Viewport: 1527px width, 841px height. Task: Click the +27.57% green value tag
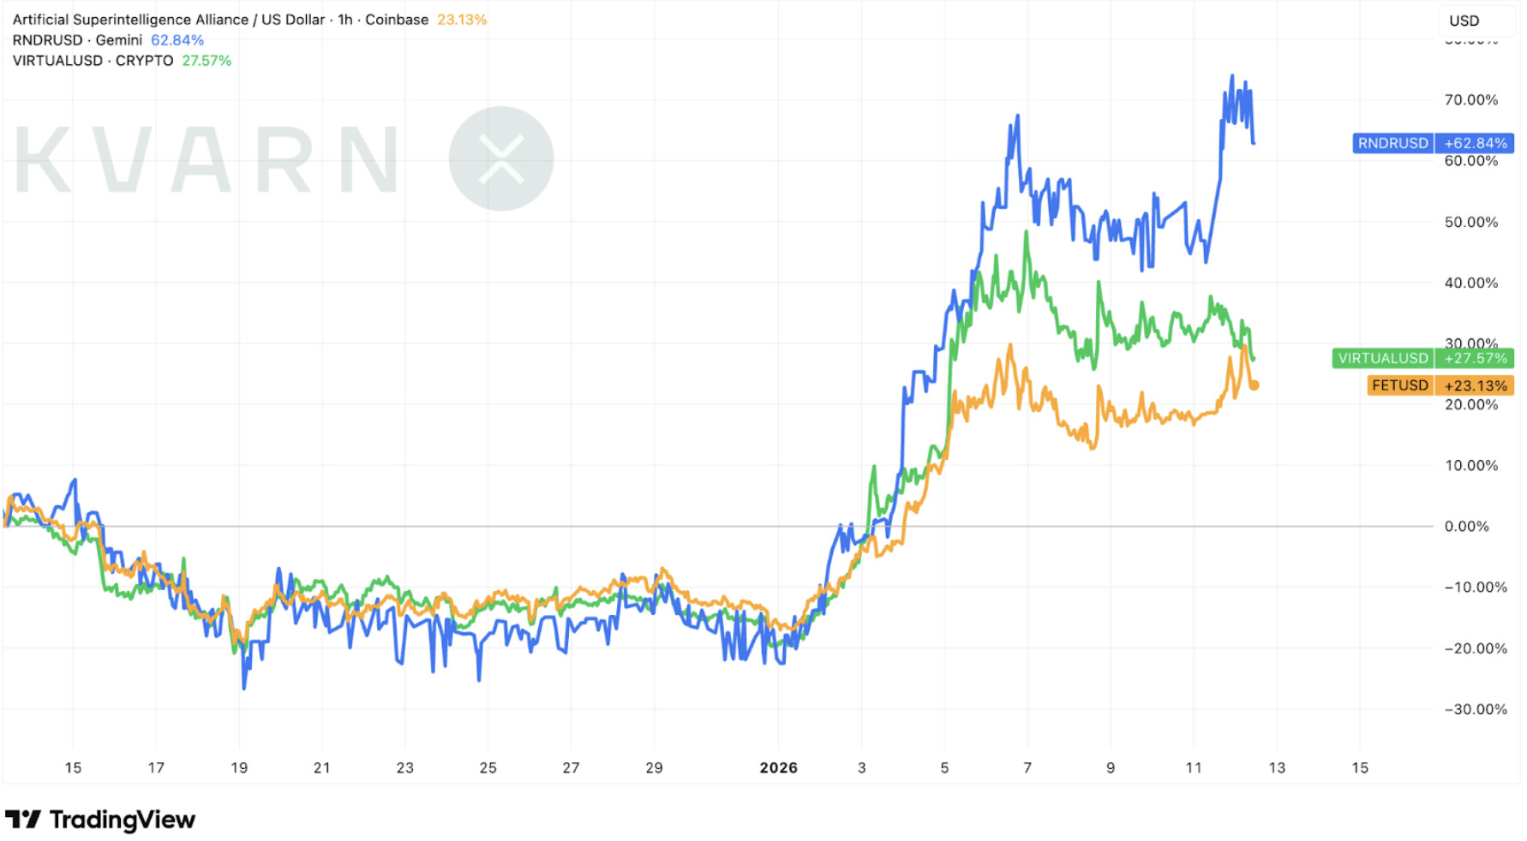tap(1475, 358)
